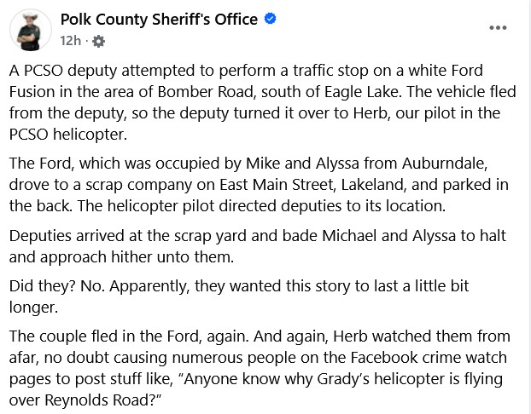Image resolution: width=531 pixels, height=414 pixels.
Task: Click the words "East Main Street"
Action: click(278, 185)
